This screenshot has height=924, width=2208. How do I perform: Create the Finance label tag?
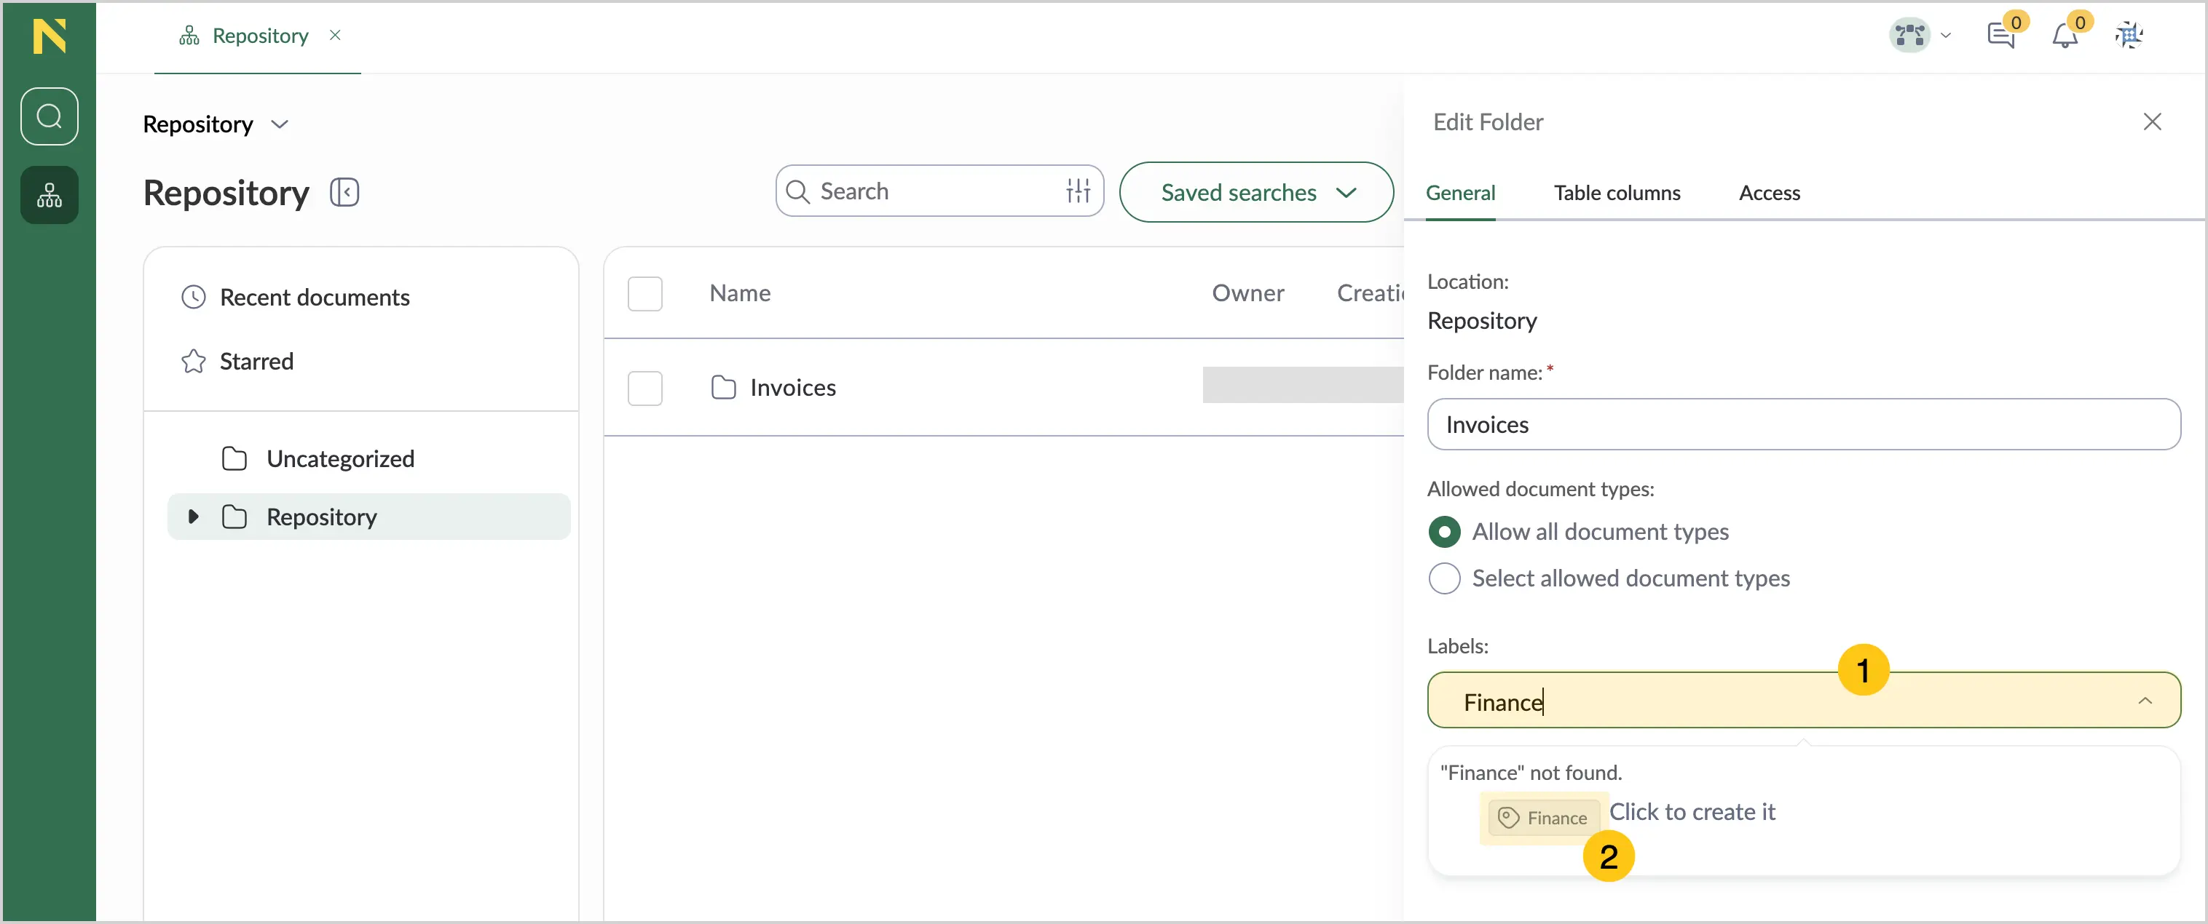tap(1543, 818)
